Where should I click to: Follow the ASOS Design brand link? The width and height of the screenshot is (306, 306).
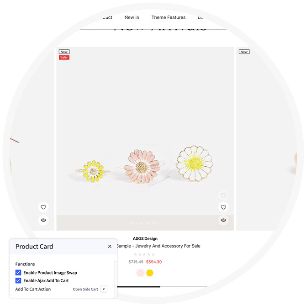(x=144, y=238)
